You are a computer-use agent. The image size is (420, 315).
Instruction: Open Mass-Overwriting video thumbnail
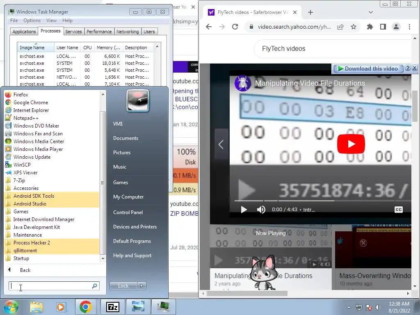click(373, 247)
